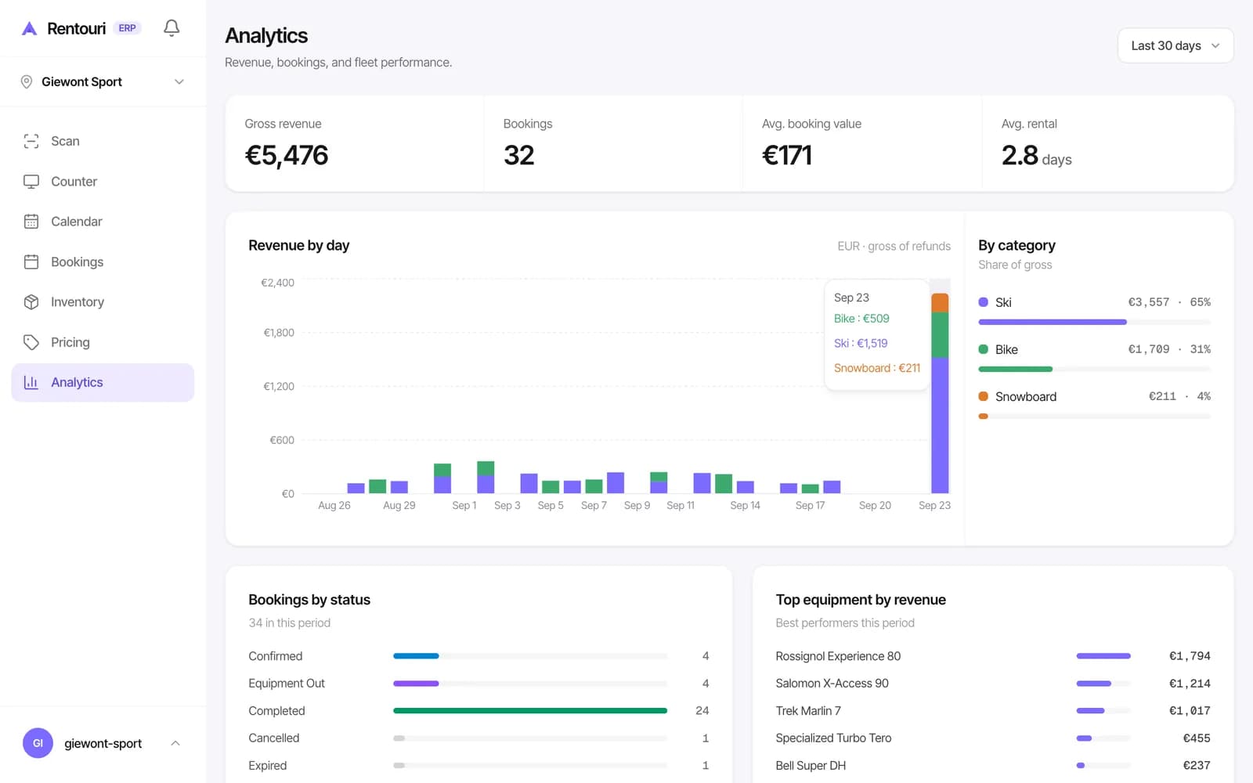Click the Expired status label
The width and height of the screenshot is (1253, 783).
(x=268, y=766)
